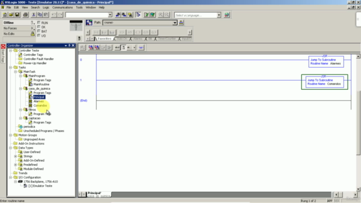Click the RSWho network browse icon beside Path
Image resolution: width=361 pixels, height=203 pixels.
181,23
